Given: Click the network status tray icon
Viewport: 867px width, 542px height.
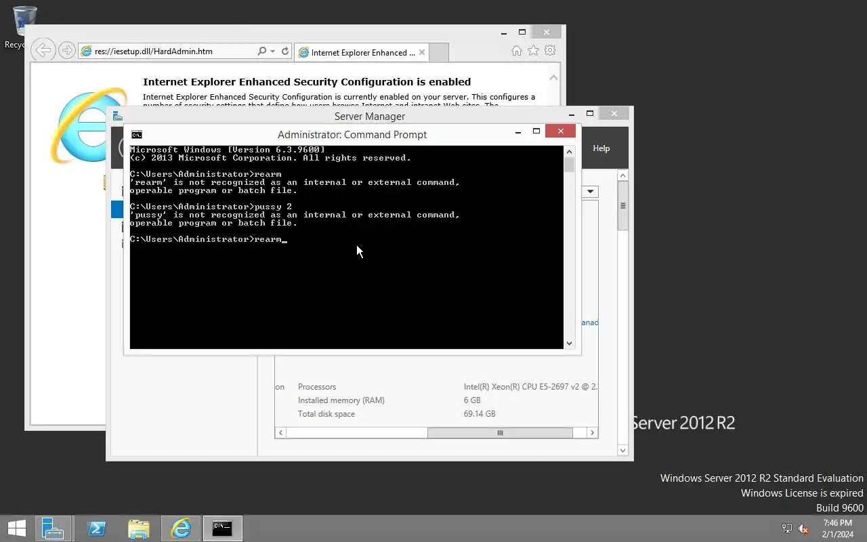Looking at the screenshot, I should click(787, 528).
